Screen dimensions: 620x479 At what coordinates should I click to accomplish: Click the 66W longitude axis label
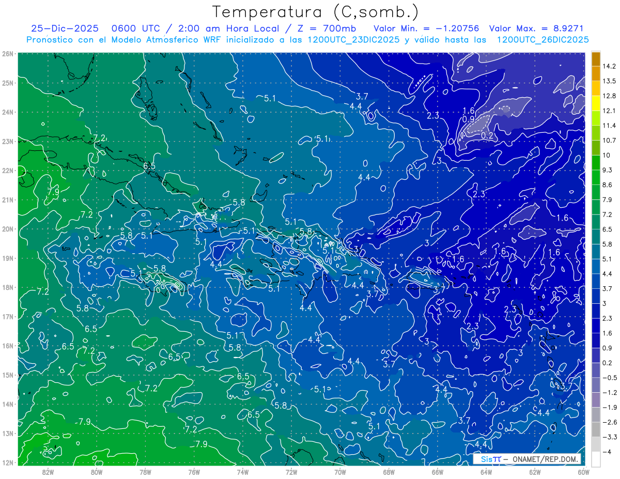tap(437, 471)
